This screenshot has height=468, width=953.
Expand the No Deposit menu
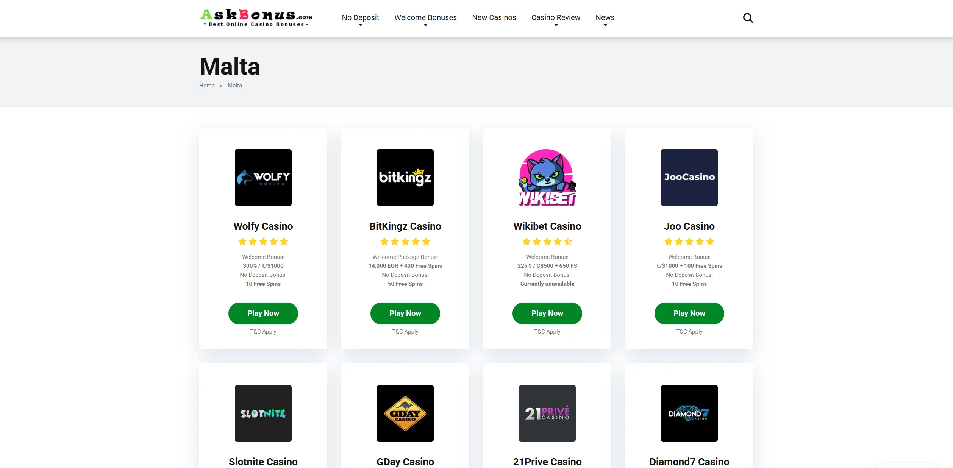point(360,18)
